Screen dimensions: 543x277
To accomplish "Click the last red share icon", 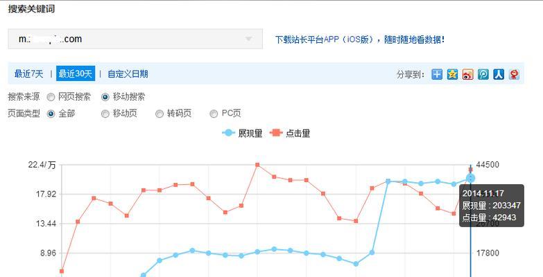I will pyautogui.click(x=514, y=74).
